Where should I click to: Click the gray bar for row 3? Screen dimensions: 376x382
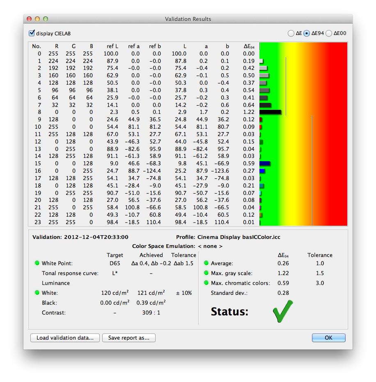point(264,76)
